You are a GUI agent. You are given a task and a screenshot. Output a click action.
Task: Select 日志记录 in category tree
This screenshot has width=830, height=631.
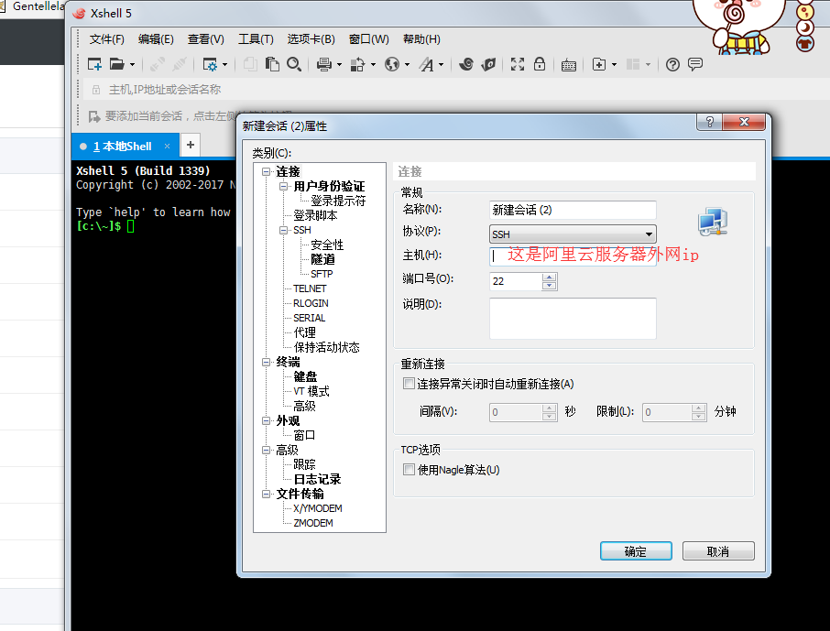pos(317,479)
